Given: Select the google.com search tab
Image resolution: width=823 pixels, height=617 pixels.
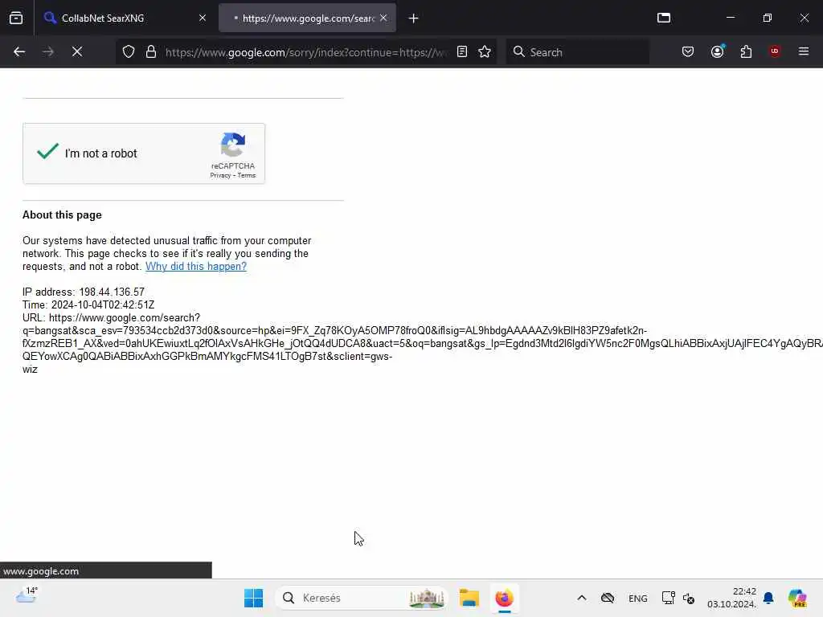Looking at the screenshot, I should [x=308, y=18].
